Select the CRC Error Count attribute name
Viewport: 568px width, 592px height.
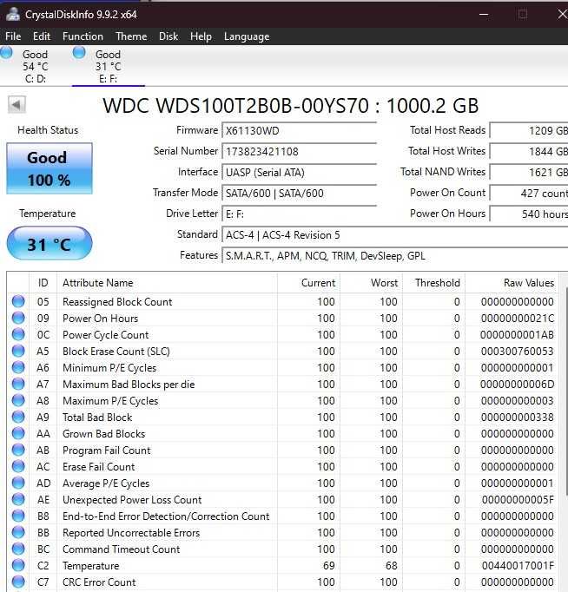(99, 582)
